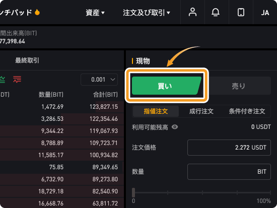Click the 数量 BIT input field
The width and height of the screenshot is (277, 208).
pos(229,172)
